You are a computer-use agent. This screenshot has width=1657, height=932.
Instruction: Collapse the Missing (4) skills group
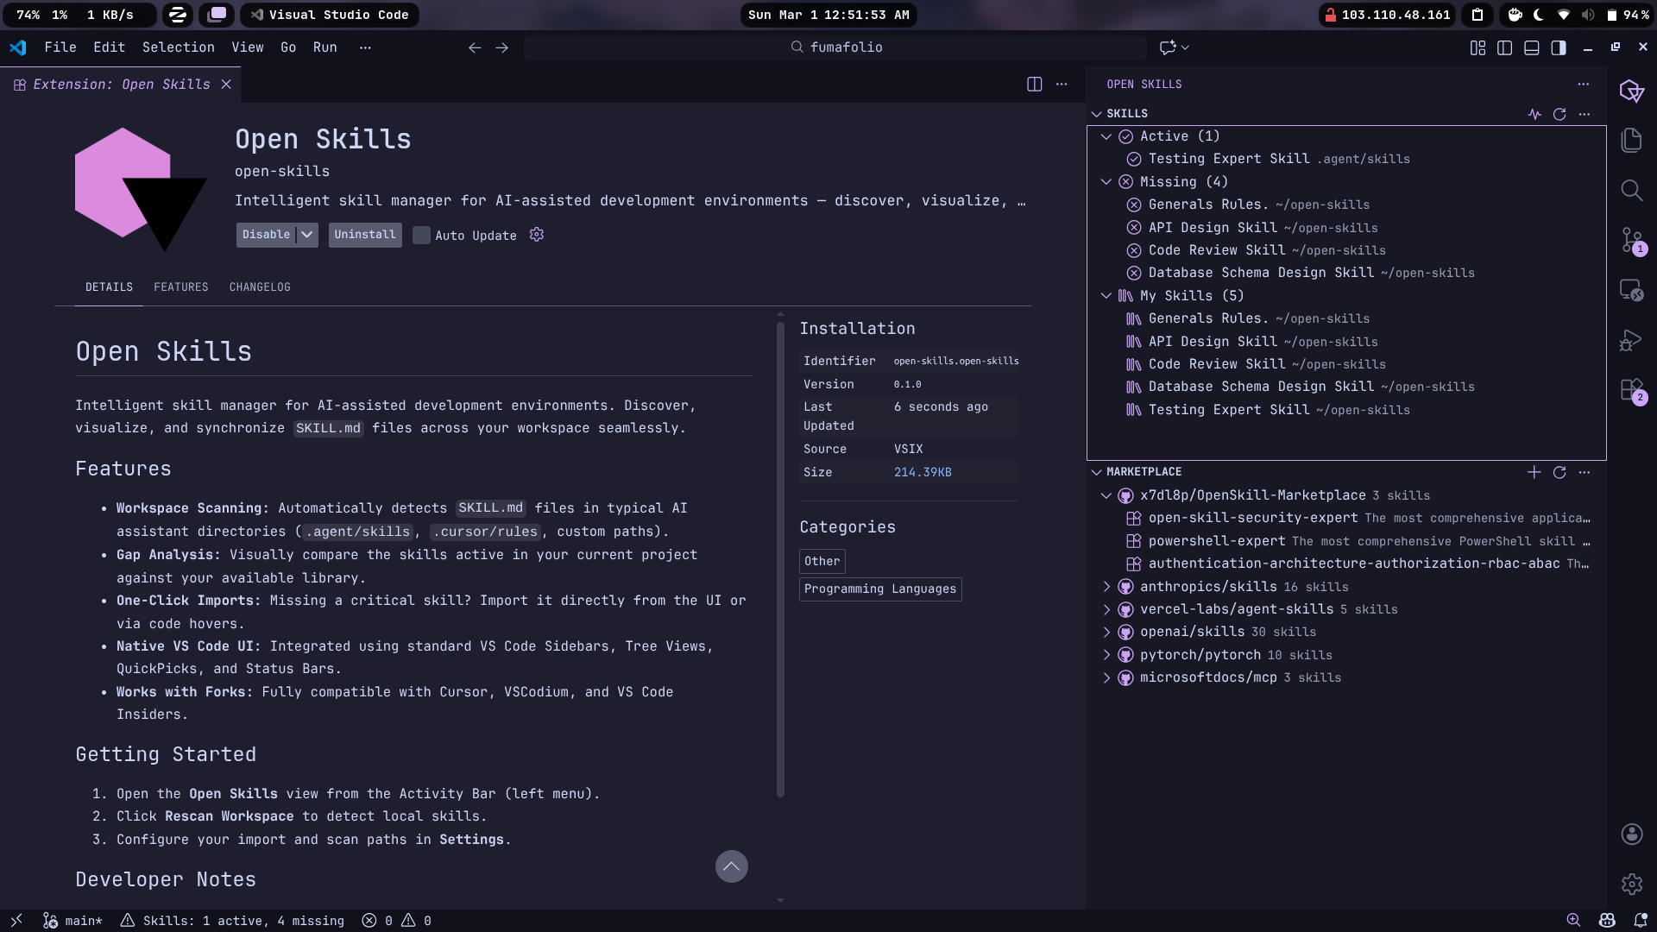pyautogui.click(x=1106, y=182)
